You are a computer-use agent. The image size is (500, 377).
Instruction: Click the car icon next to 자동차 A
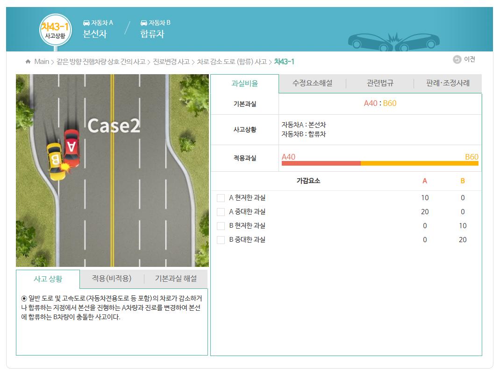[86, 23]
